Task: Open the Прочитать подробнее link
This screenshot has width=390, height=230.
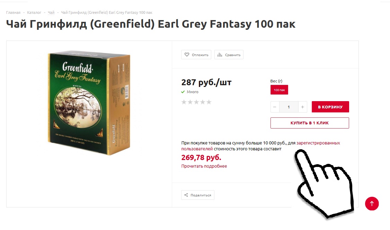Action: pos(204,166)
